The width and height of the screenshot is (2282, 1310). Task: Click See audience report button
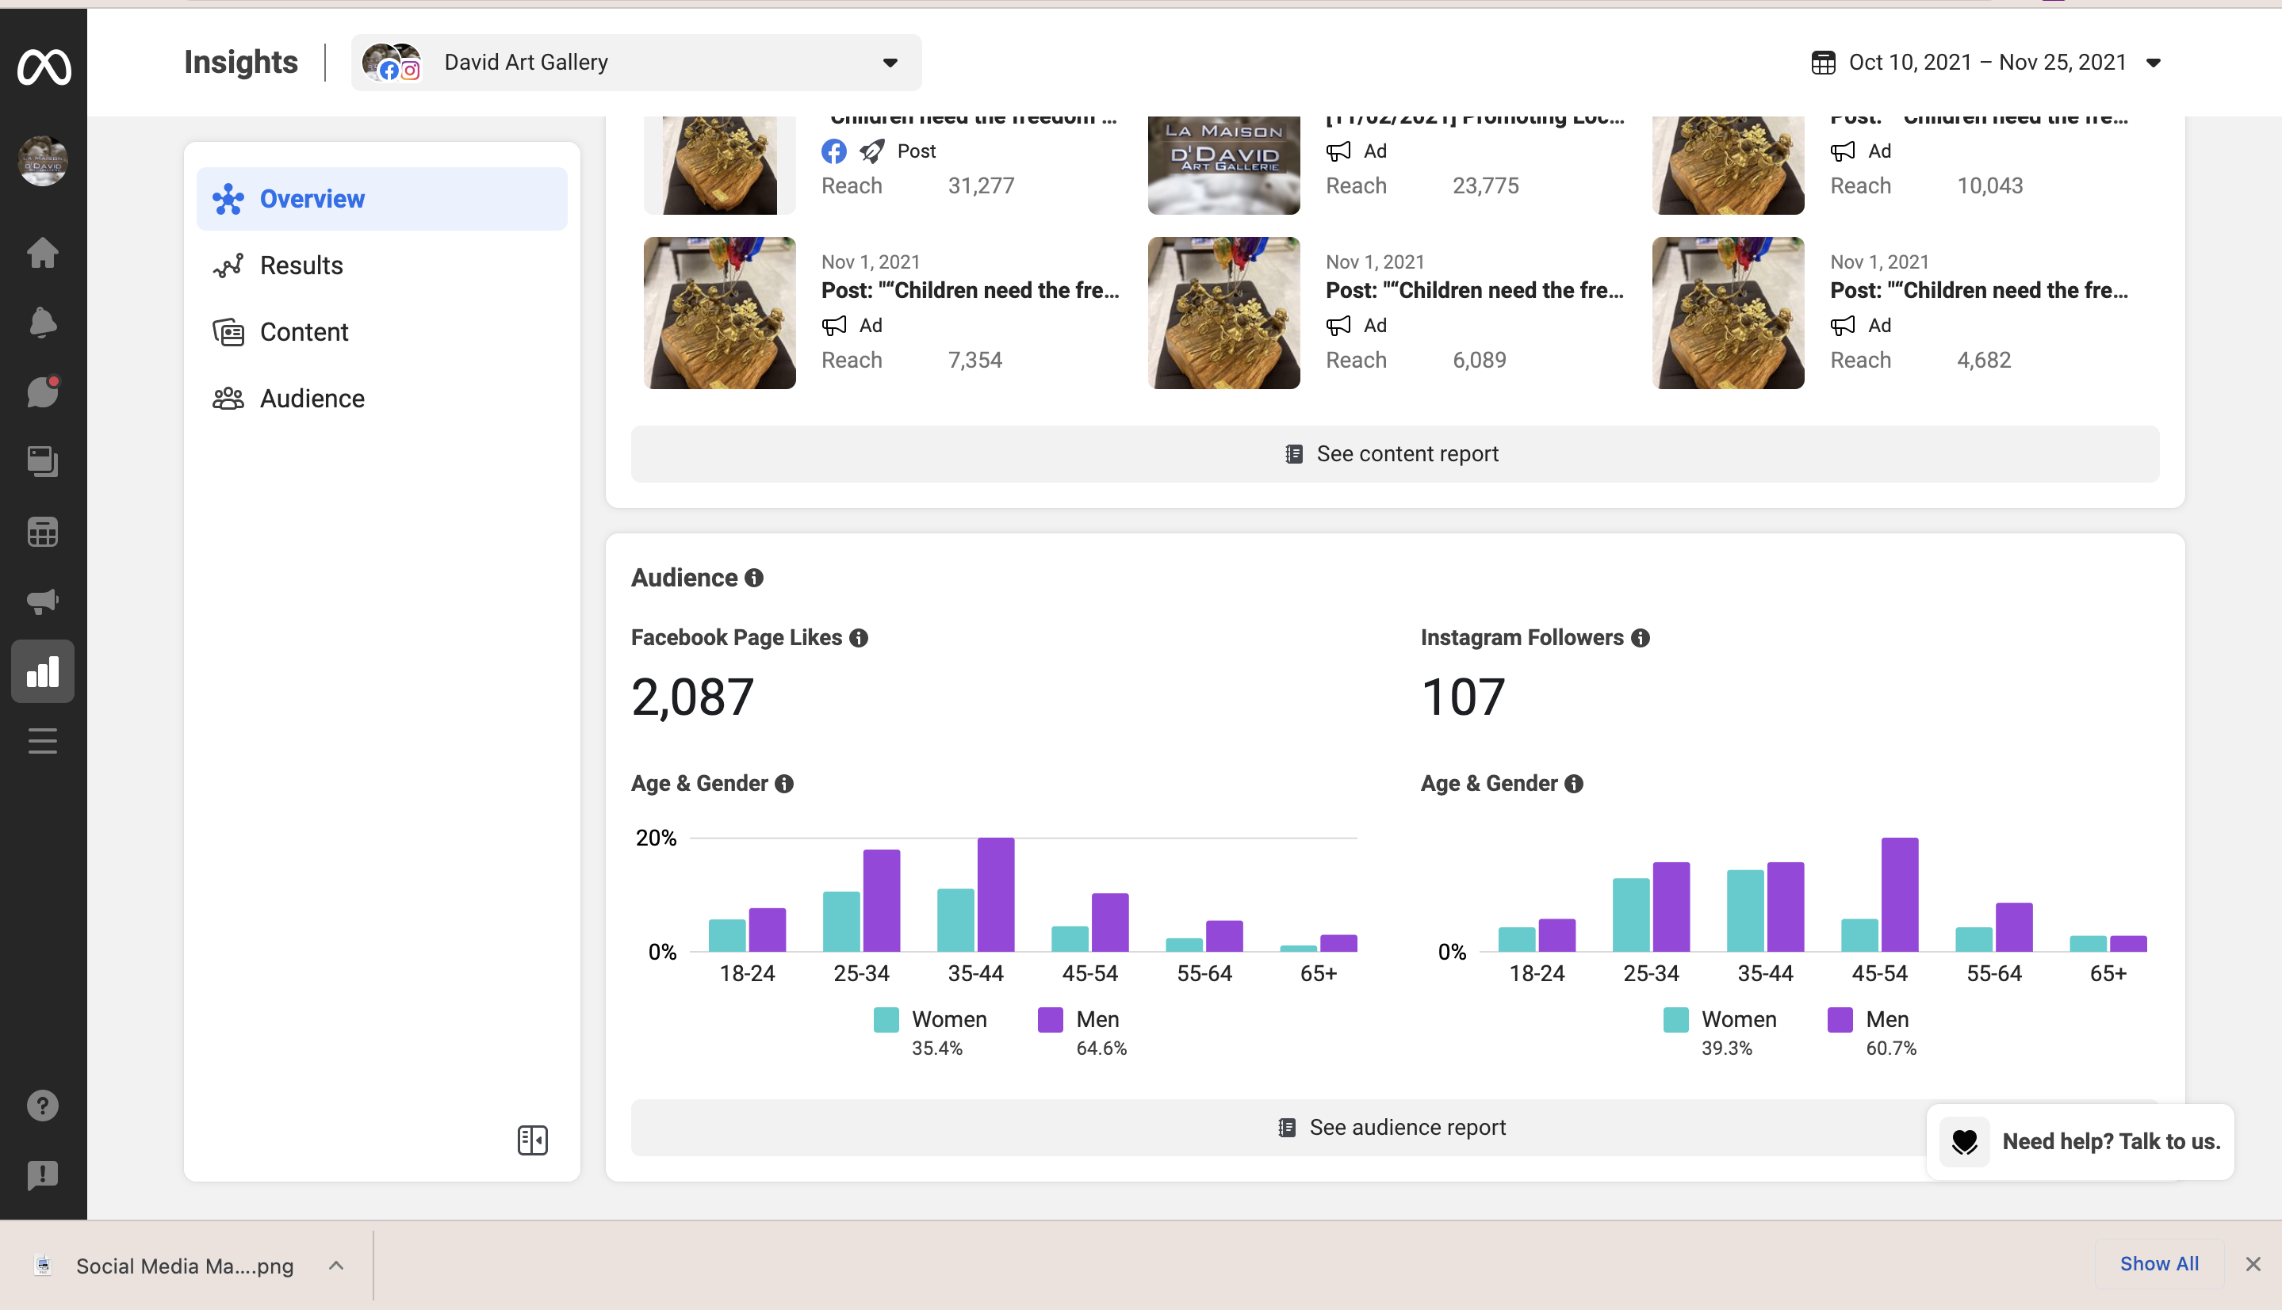(x=1393, y=1128)
